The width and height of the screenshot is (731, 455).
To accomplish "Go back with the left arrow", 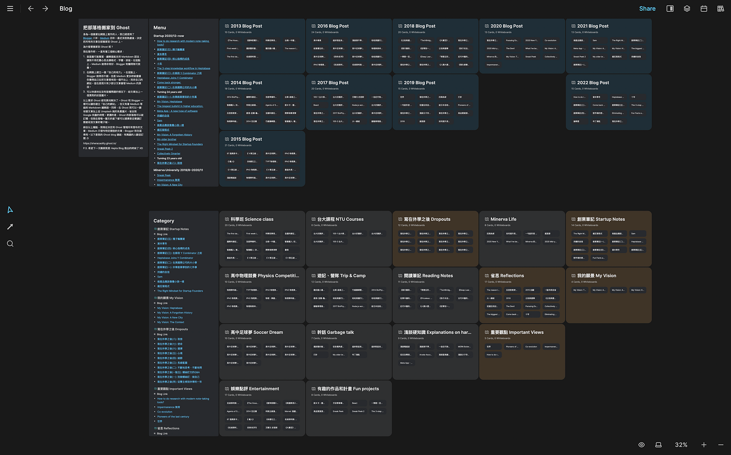I will (31, 9).
